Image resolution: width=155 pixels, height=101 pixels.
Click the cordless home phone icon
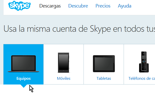144,62
